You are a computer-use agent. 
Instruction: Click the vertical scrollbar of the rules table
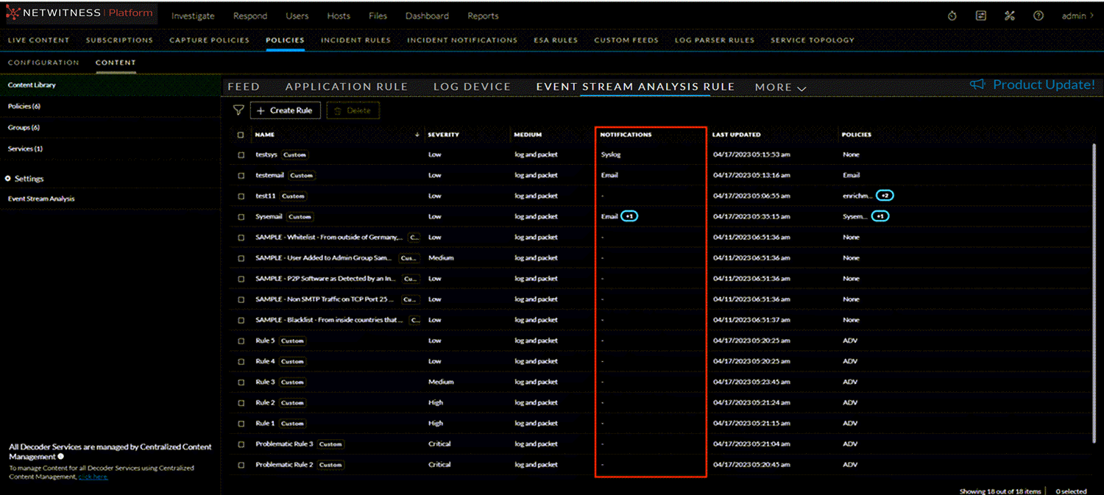point(1095,294)
